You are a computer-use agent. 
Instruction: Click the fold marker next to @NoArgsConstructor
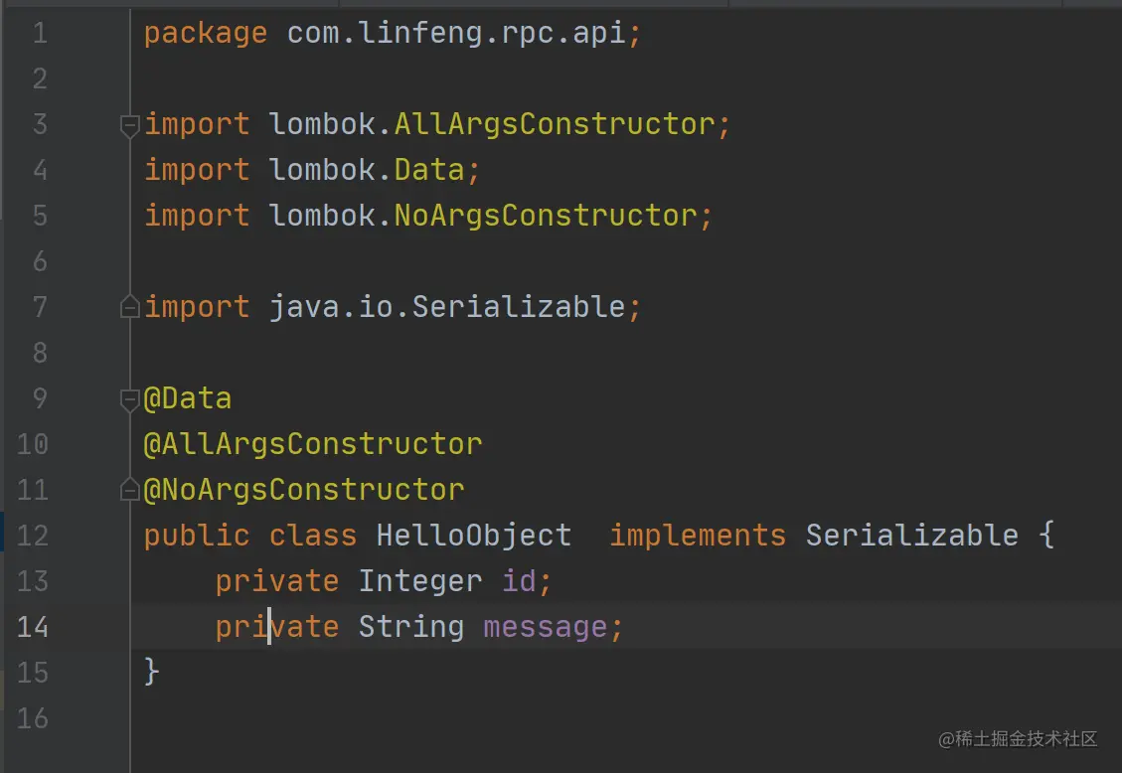tap(129, 491)
